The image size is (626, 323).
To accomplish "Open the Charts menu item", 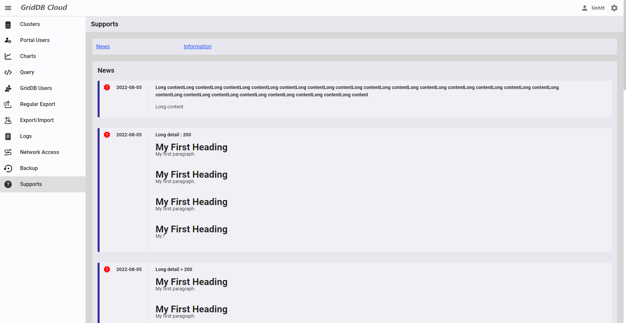I will 43,56.
